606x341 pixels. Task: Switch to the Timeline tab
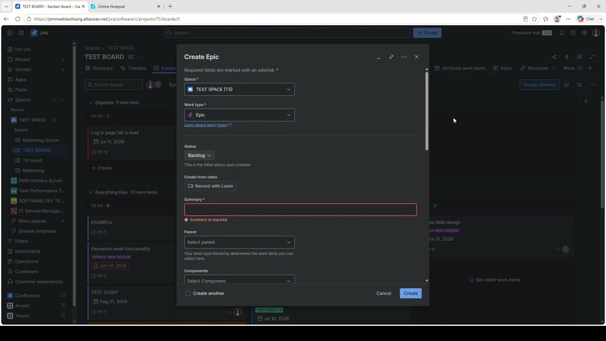tap(133, 68)
